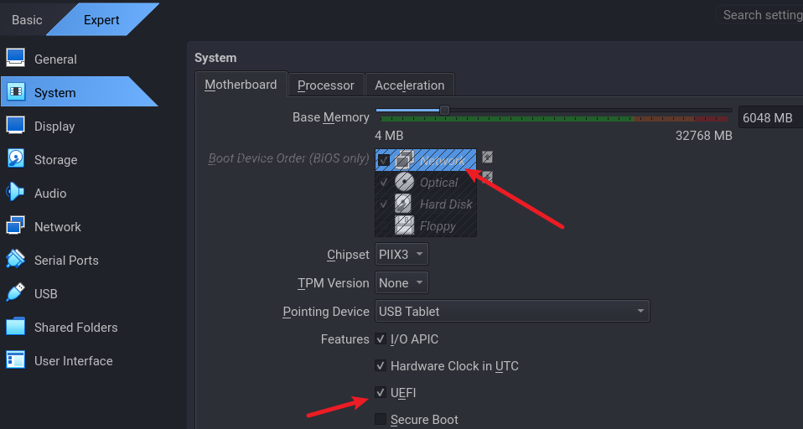Enable the Secure Boot checkbox

pyautogui.click(x=381, y=419)
